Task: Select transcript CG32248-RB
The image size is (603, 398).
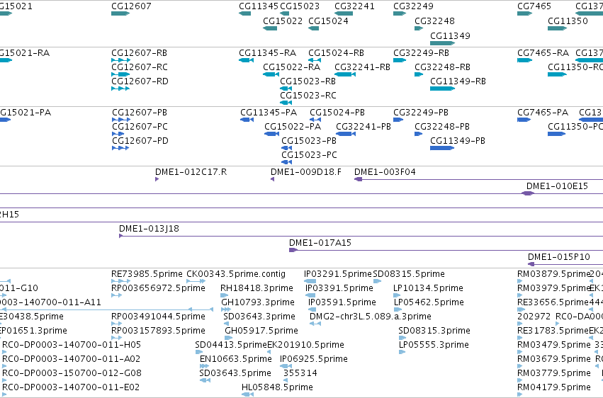Action: (442, 67)
